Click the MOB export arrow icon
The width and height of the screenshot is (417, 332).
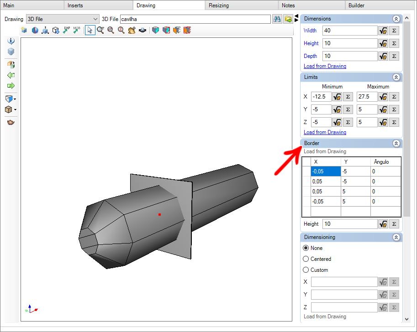(x=77, y=30)
